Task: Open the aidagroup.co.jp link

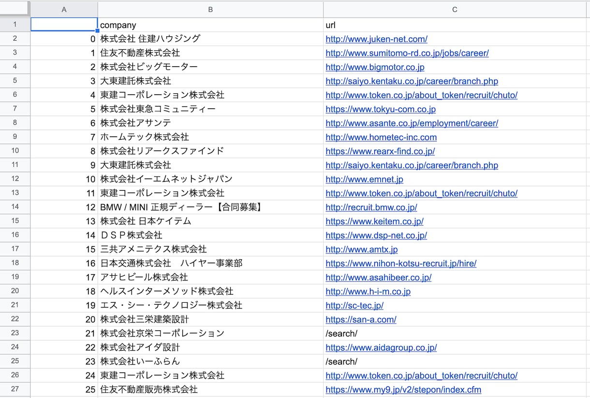Action: (x=381, y=348)
